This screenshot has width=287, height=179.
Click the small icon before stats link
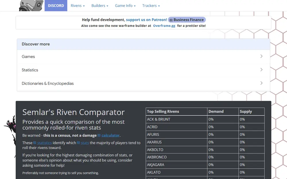tap(78, 143)
